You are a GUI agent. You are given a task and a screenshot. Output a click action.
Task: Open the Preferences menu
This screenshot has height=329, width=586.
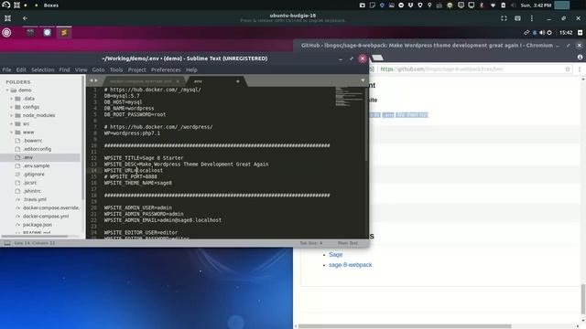click(x=166, y=69)
